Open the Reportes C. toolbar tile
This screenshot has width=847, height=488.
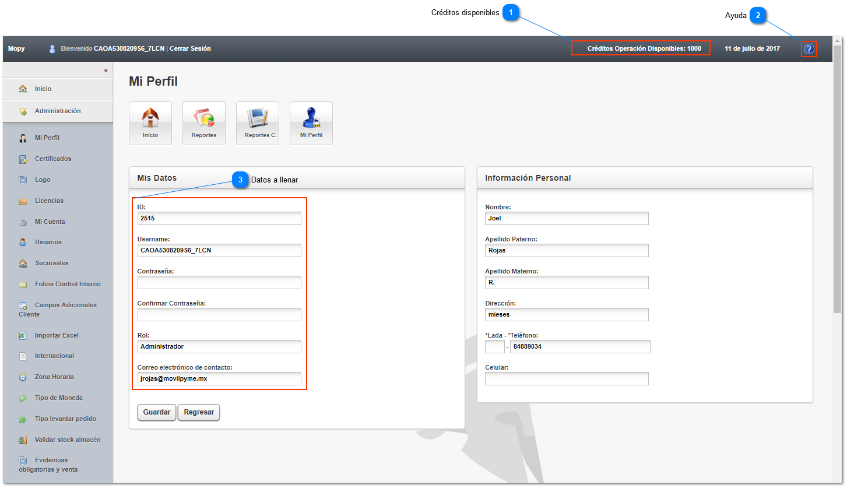258,123
